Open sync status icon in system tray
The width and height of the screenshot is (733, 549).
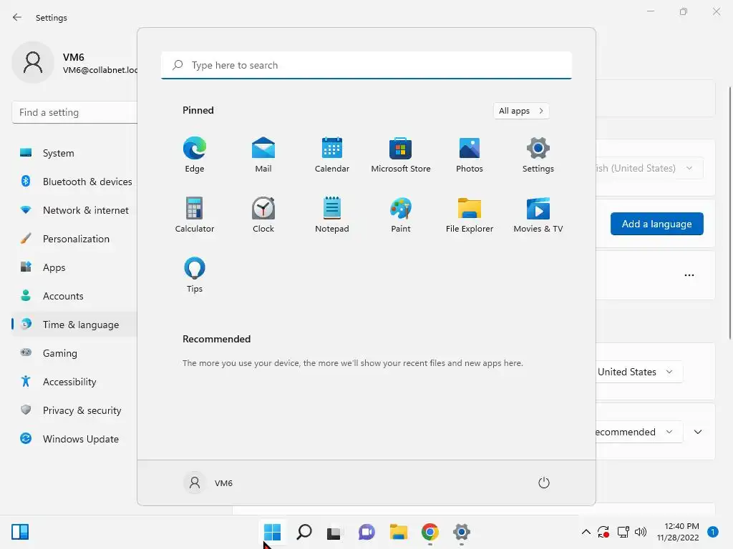pyautogui.click(x=603, y=532)
